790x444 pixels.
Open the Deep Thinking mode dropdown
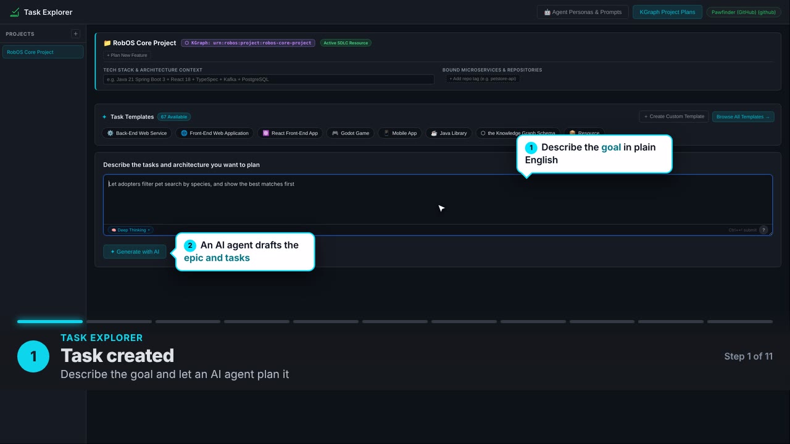[x=131, y=230]
